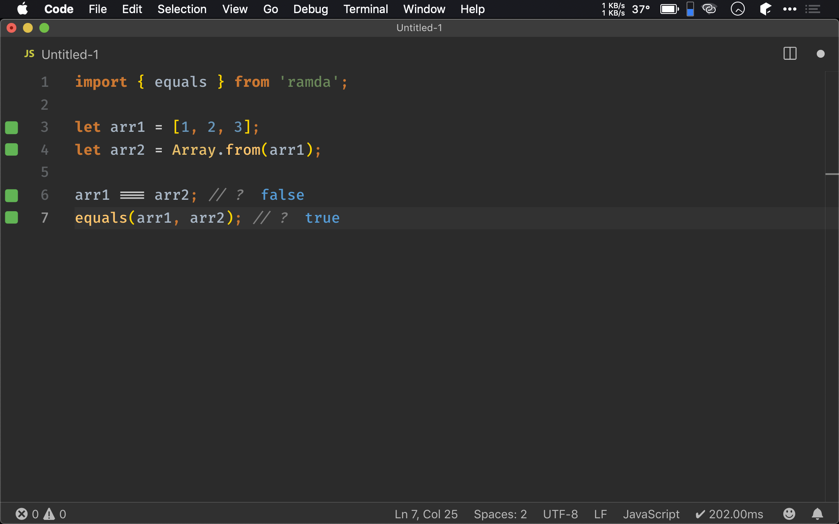Open the UTF-8 encoding selector

(x=560, y=514)
